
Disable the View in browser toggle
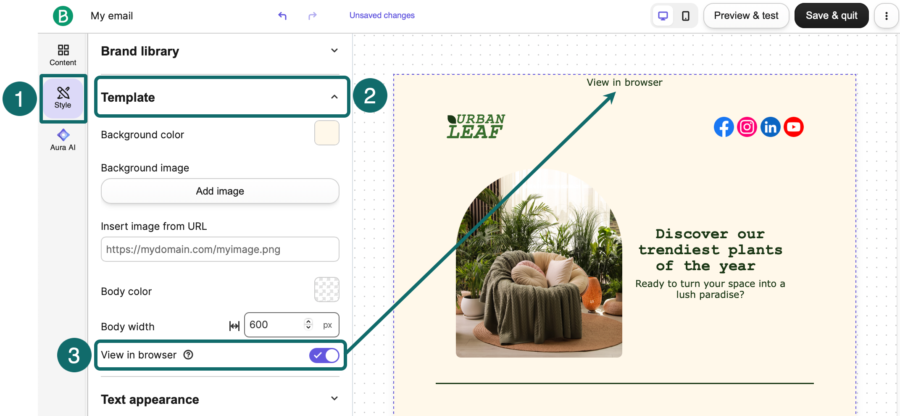tap(324, 355)
